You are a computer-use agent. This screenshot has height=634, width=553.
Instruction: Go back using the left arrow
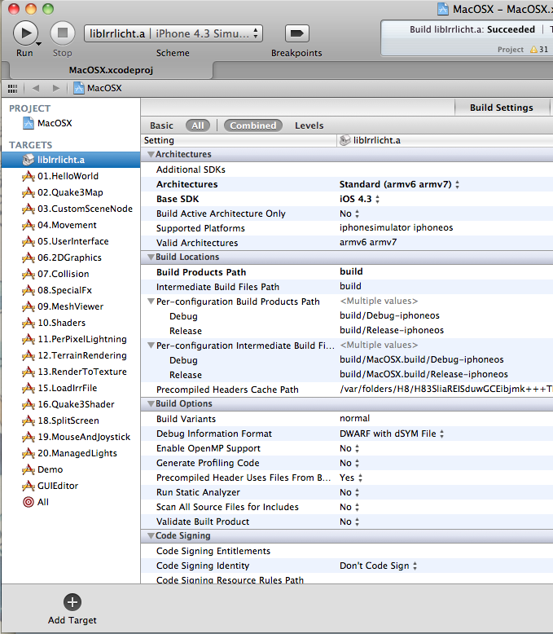click(36, 88)
